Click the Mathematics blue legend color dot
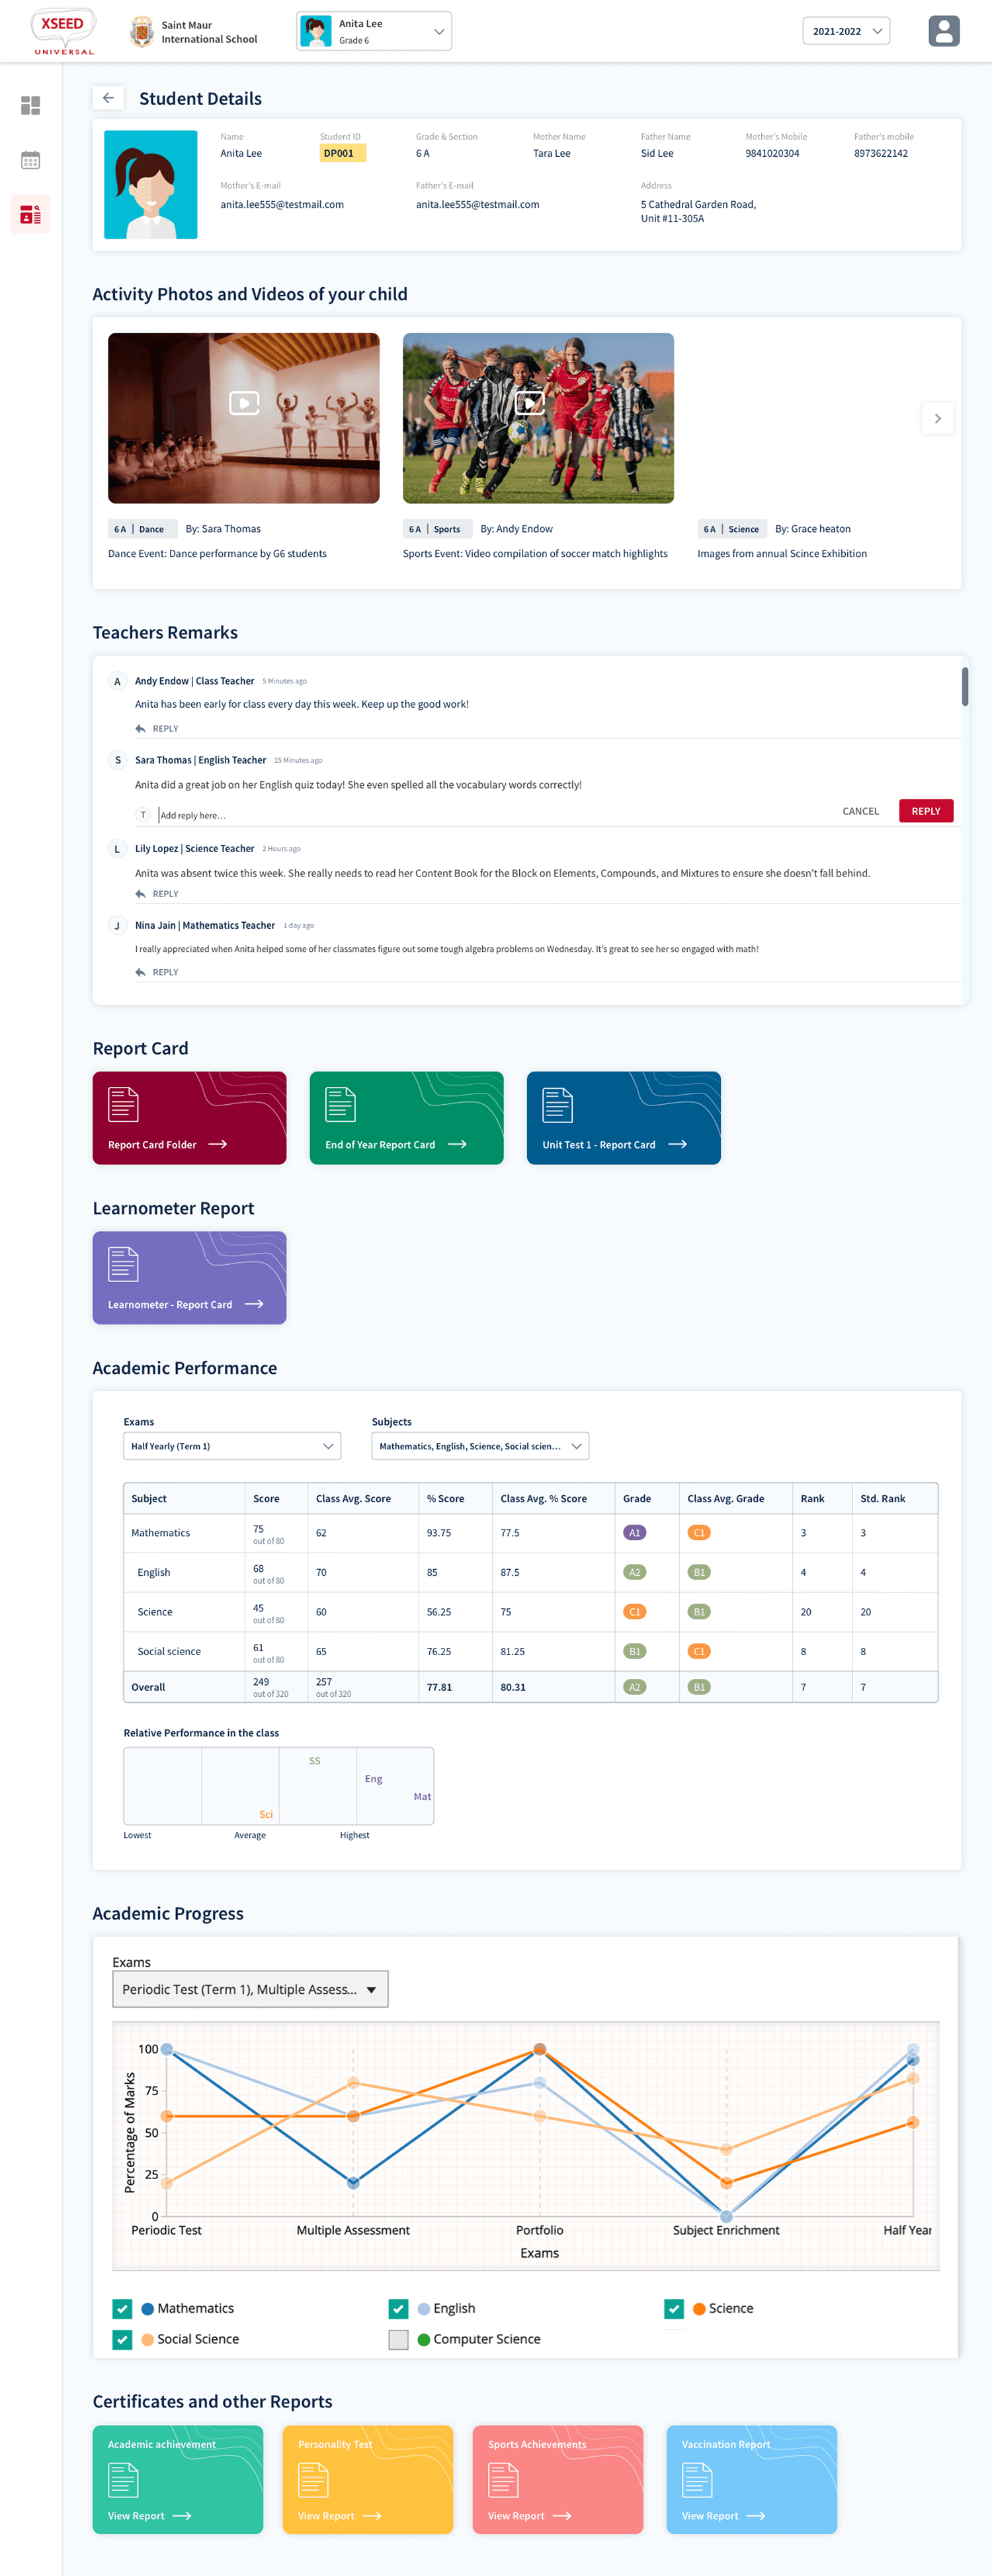 click(148, 2309)
